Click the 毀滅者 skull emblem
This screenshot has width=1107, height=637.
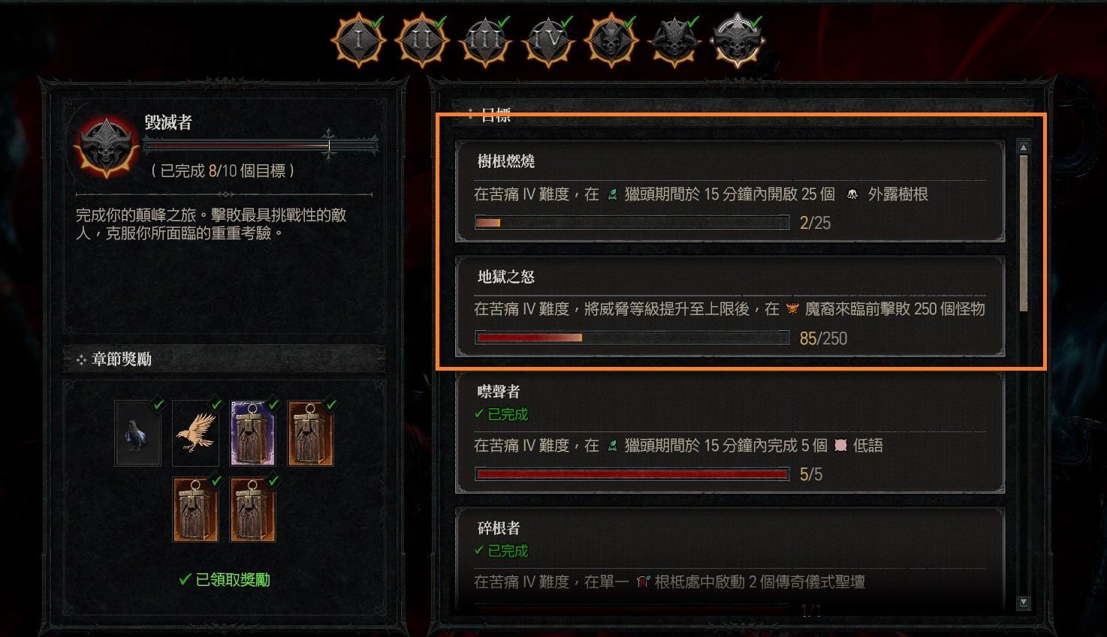pos(107,146)
